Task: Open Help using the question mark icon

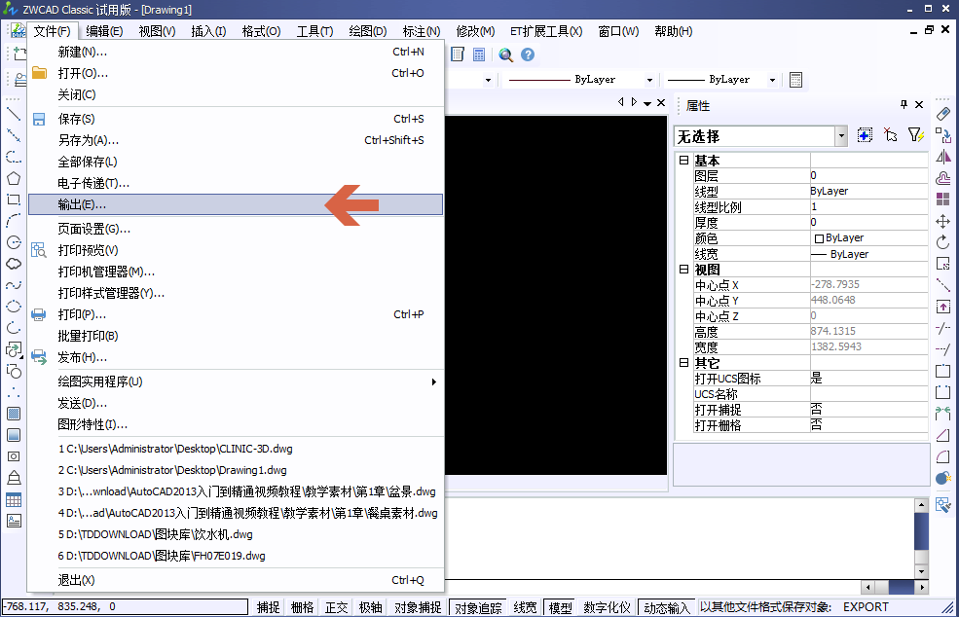Action: pos(529,54)
